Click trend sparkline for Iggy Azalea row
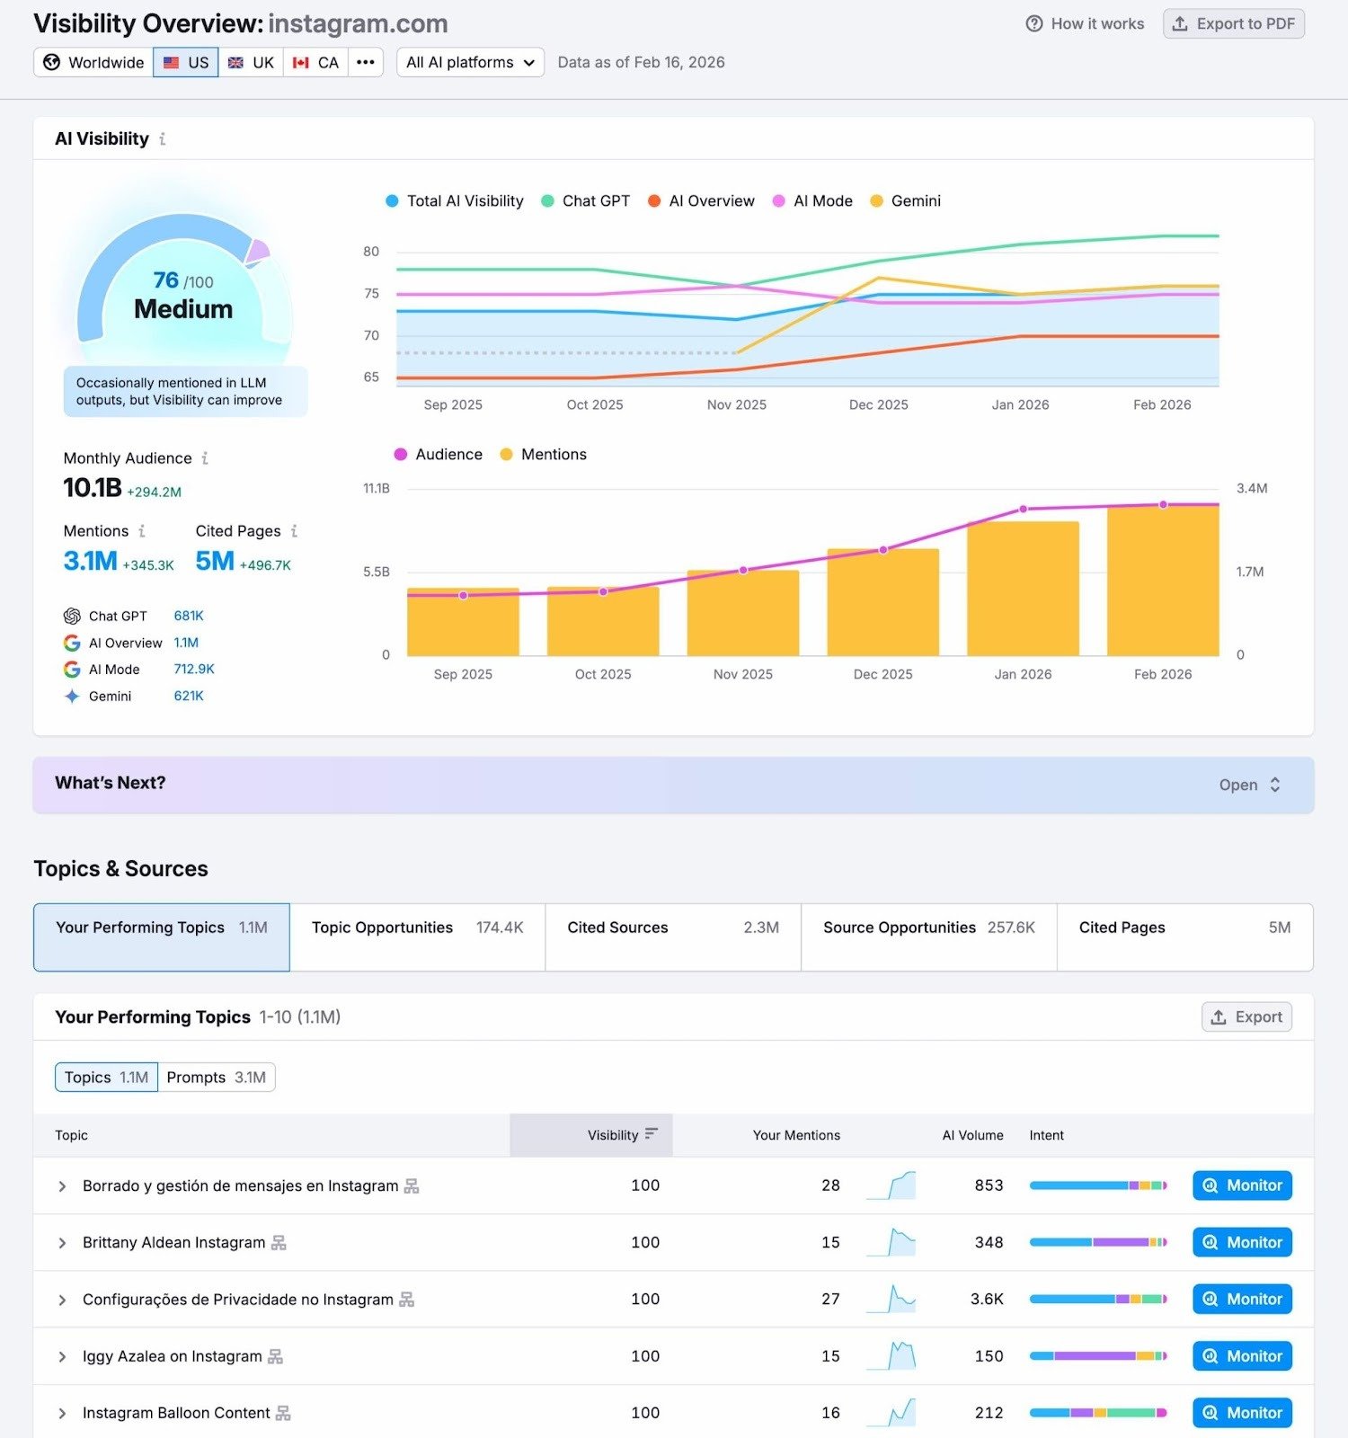The width and height of the screenshot is (1348, 1438). coord(891,1355)
